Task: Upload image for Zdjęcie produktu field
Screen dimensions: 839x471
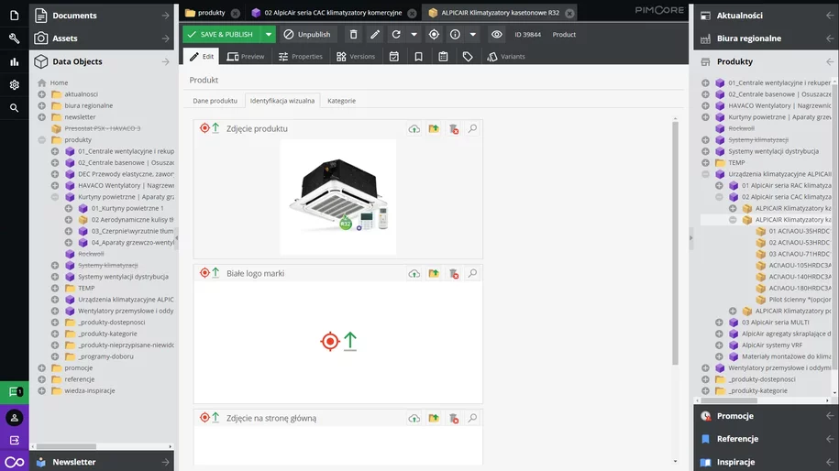Action: (414, 129)
